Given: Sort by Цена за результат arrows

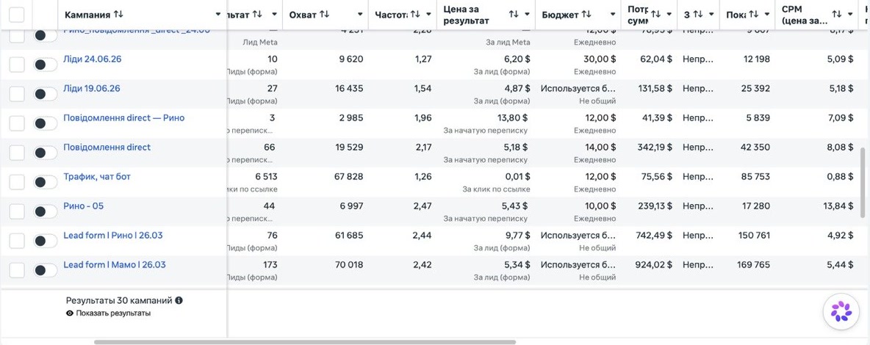Looking at the screenshot, I should [514, 15].
